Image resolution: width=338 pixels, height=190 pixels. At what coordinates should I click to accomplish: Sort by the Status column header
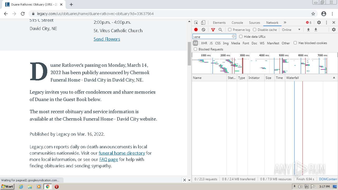pos(232,78)
